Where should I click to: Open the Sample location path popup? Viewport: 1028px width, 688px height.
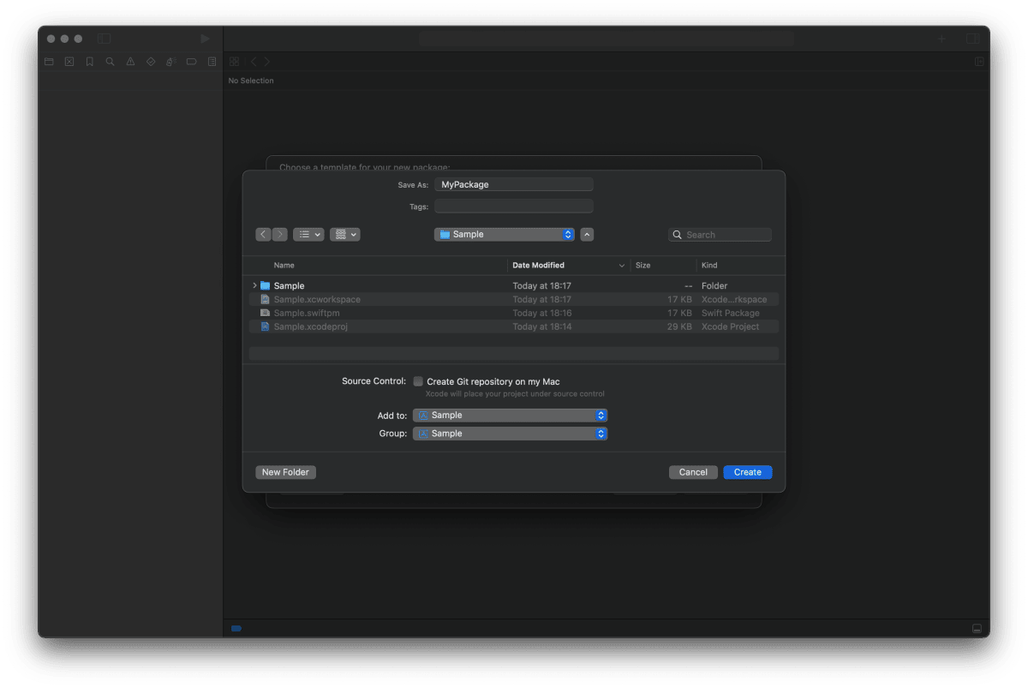click(505, 234)
